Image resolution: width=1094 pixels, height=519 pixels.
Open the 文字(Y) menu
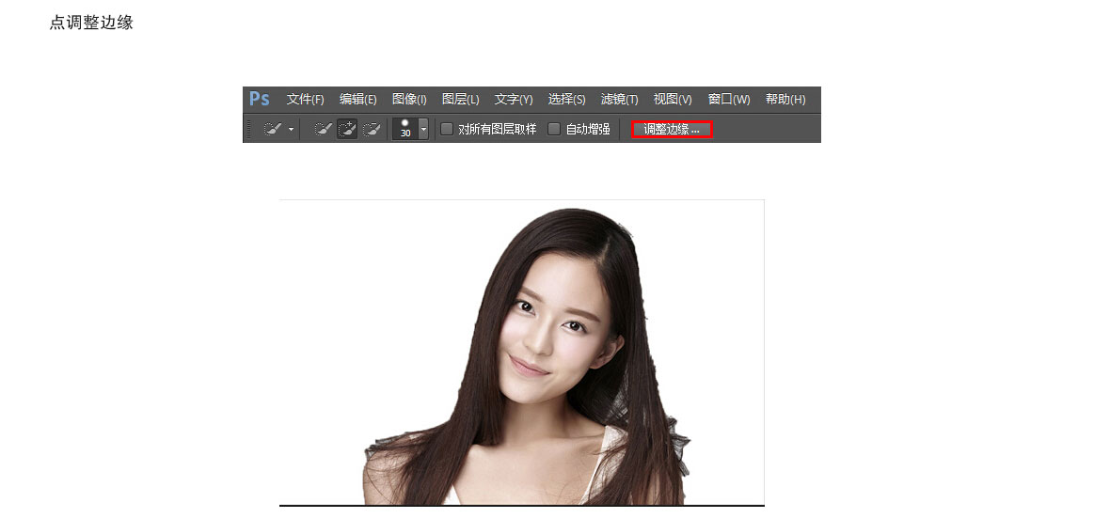click(x=514, y=100)
